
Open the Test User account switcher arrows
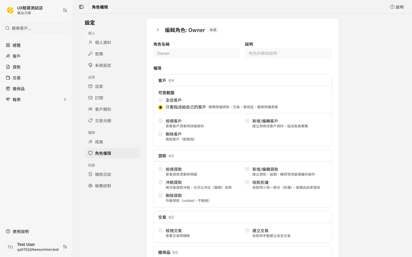(x=65, y=247)
